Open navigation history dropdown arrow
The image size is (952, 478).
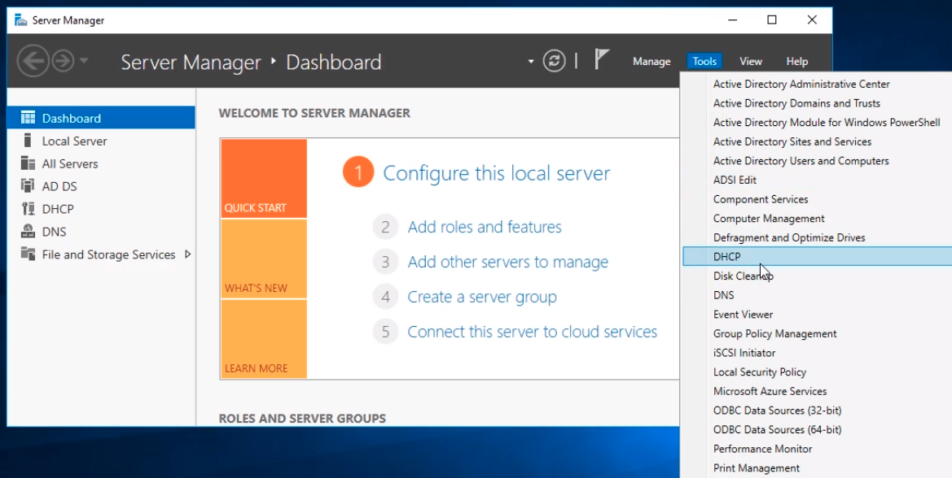(84, 62)
